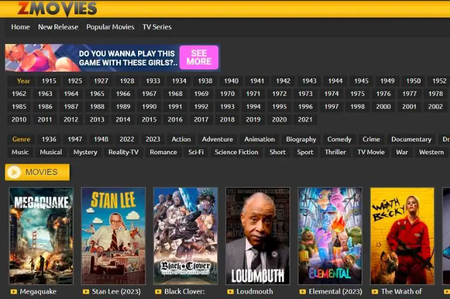450x299 pixels.
Task: Click the yellow icon beside Black Clover title
Action: click(158, 292)
